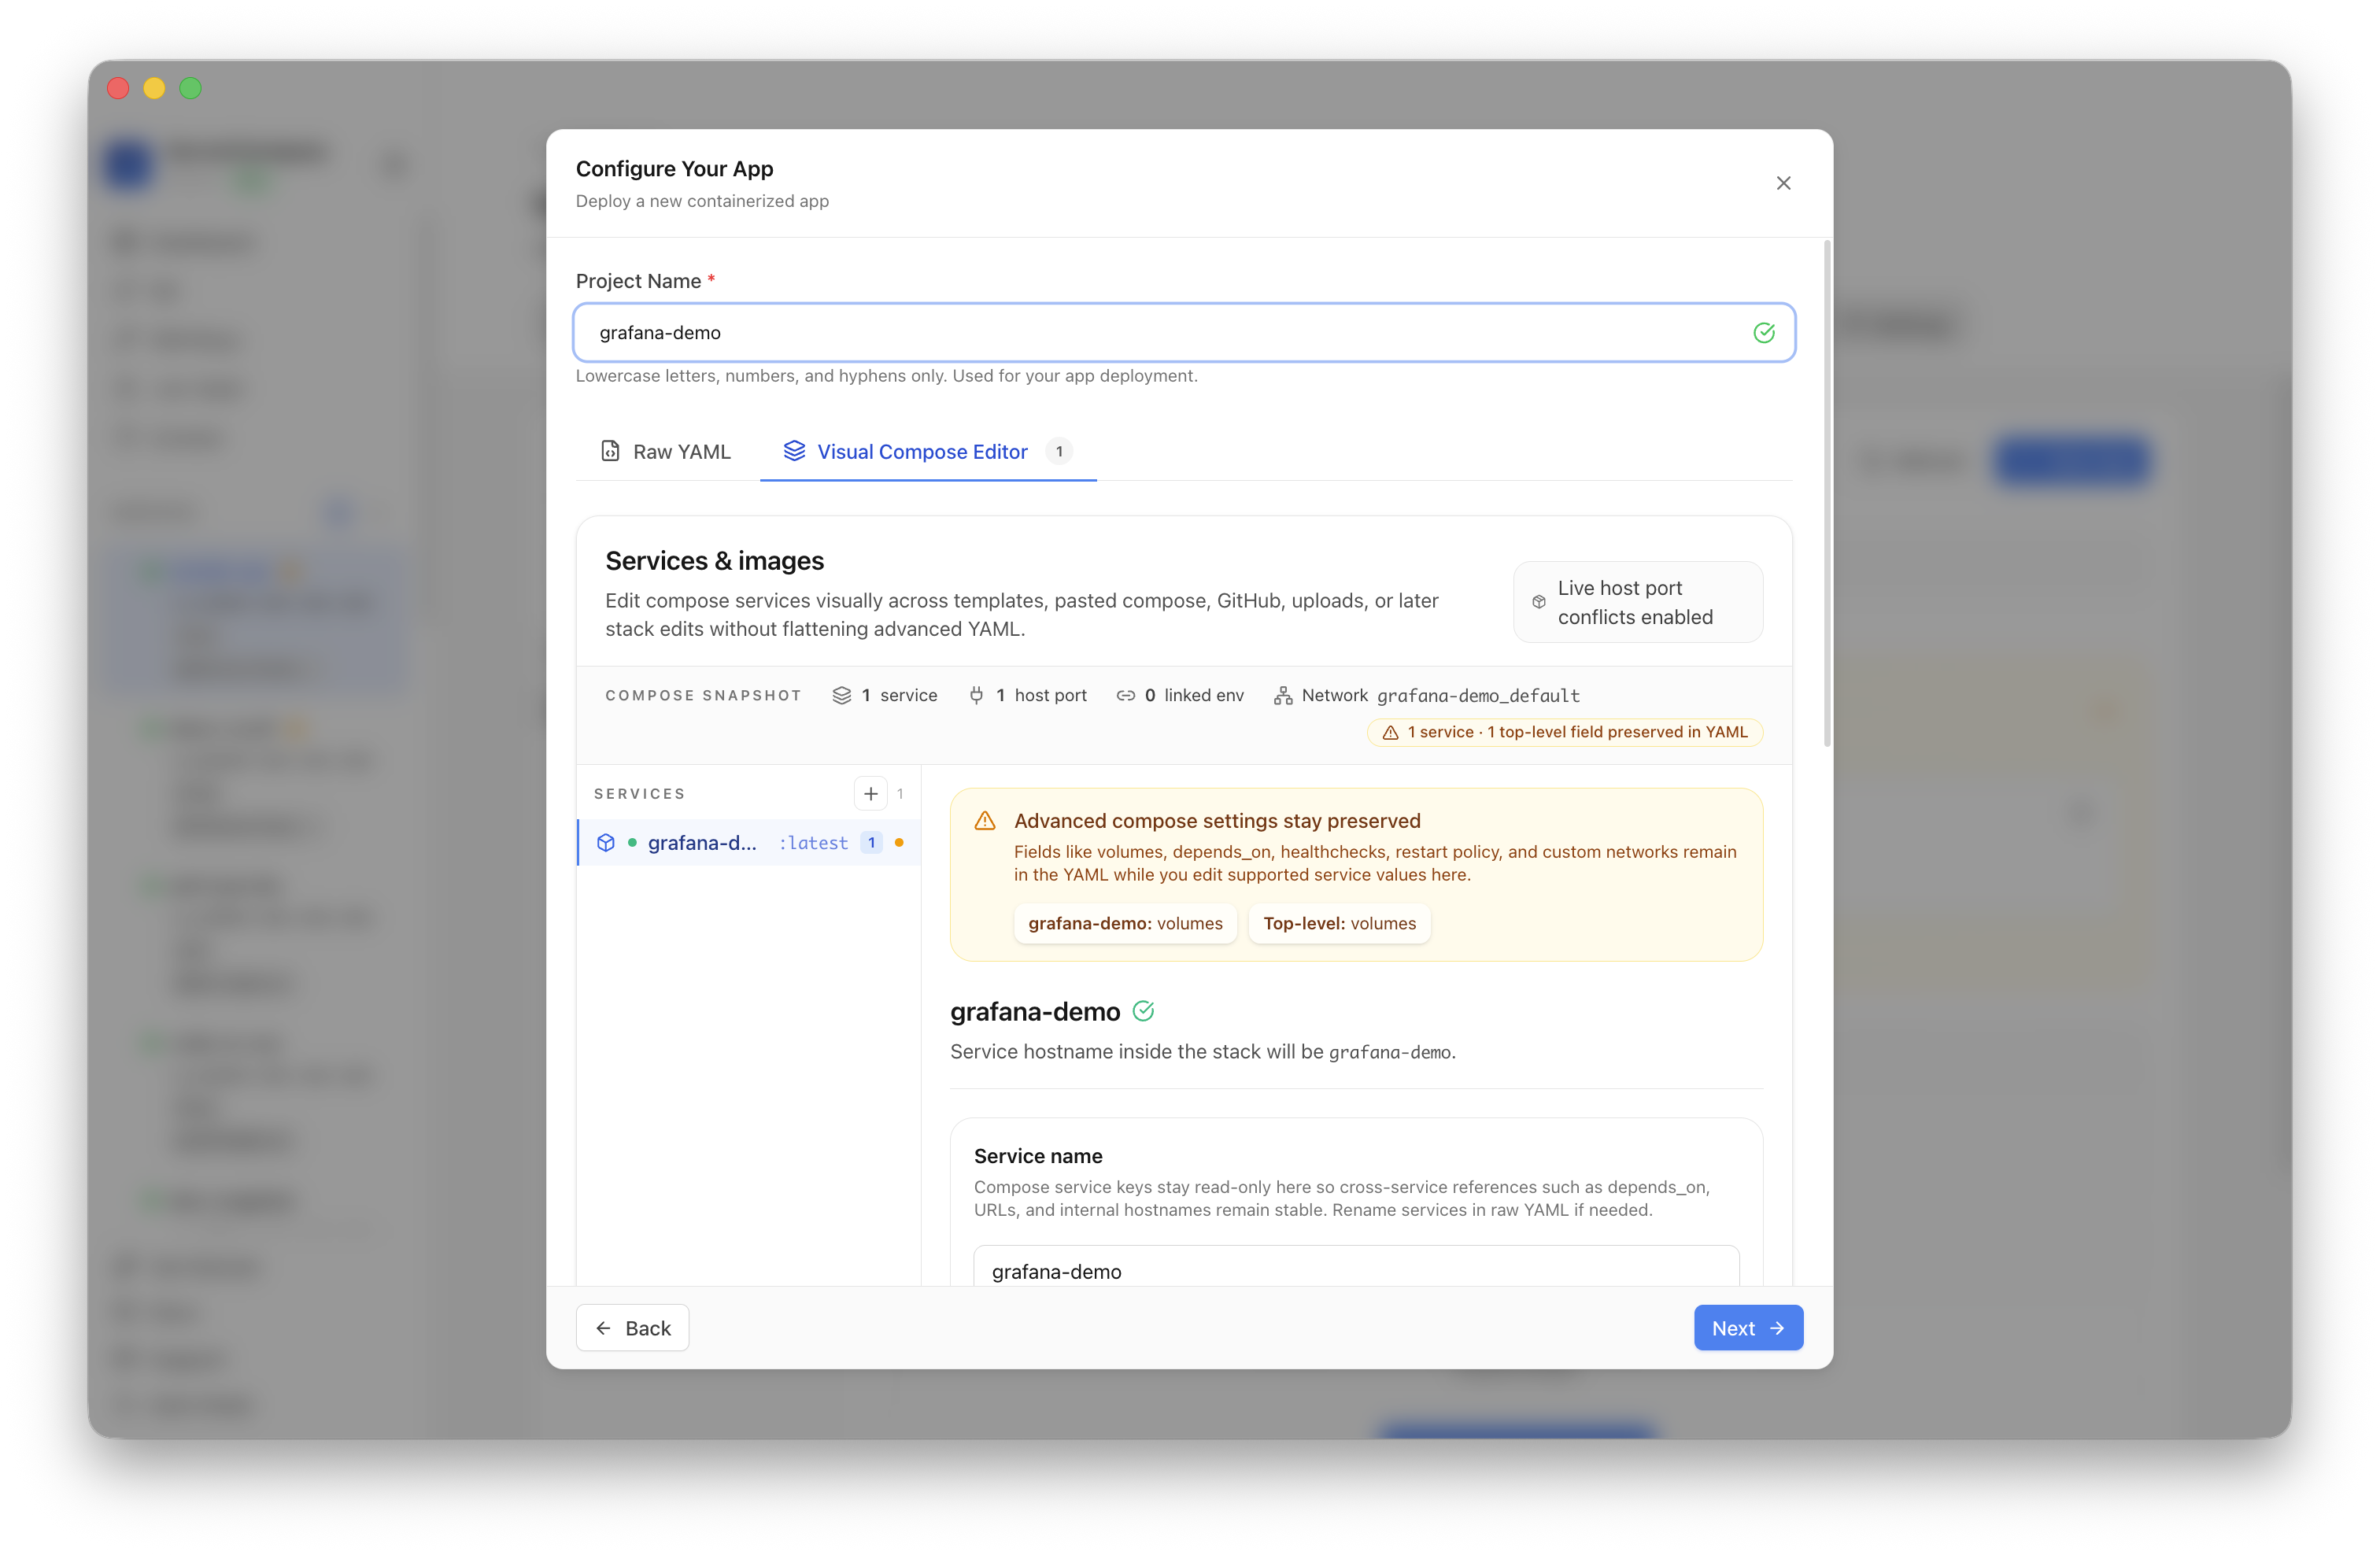Click the "Top-level: volumes" chip

(1339, 923)
